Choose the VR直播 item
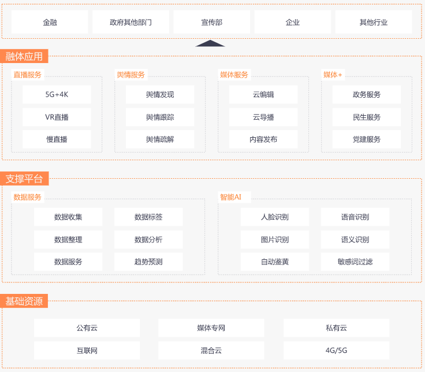 (57, 117)
